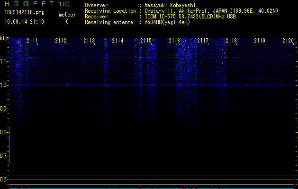Select Ogata-vill. Akita-Pref. JAPAN location text
This screenshot has height=189, width=298.
[211, 11]
